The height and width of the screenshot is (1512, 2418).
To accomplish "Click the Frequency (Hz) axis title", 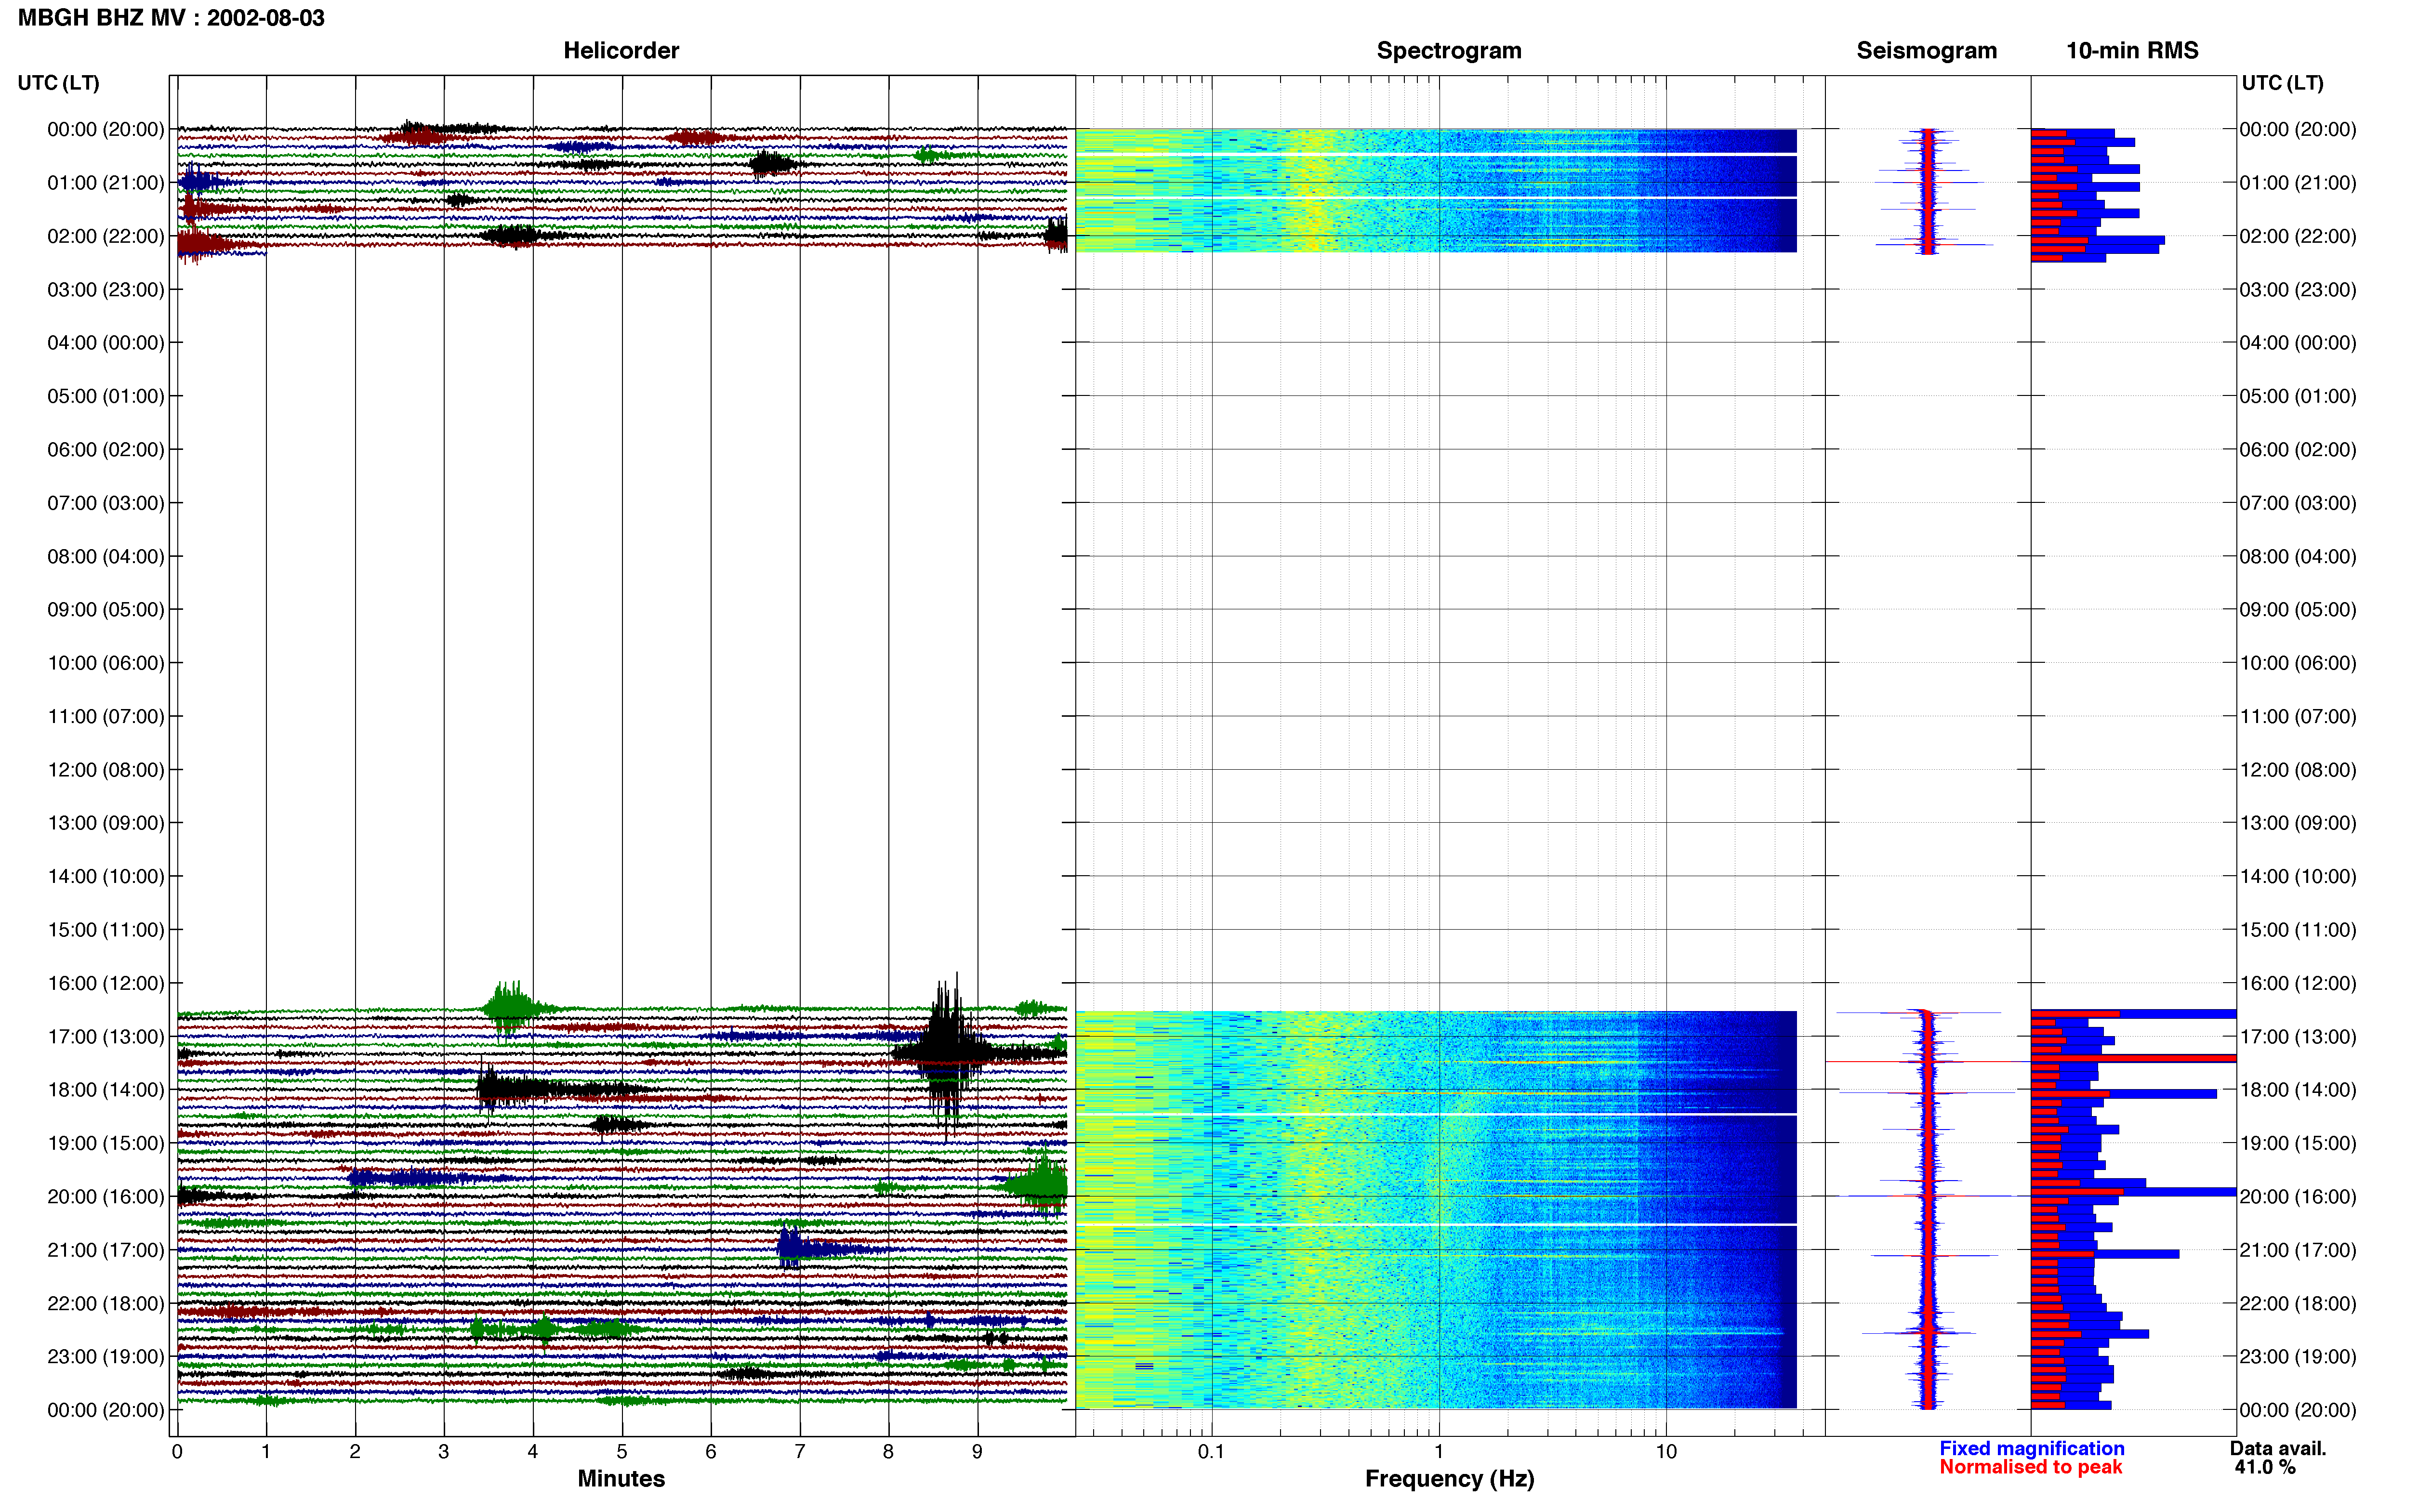I will [x=1449, y=1479].
